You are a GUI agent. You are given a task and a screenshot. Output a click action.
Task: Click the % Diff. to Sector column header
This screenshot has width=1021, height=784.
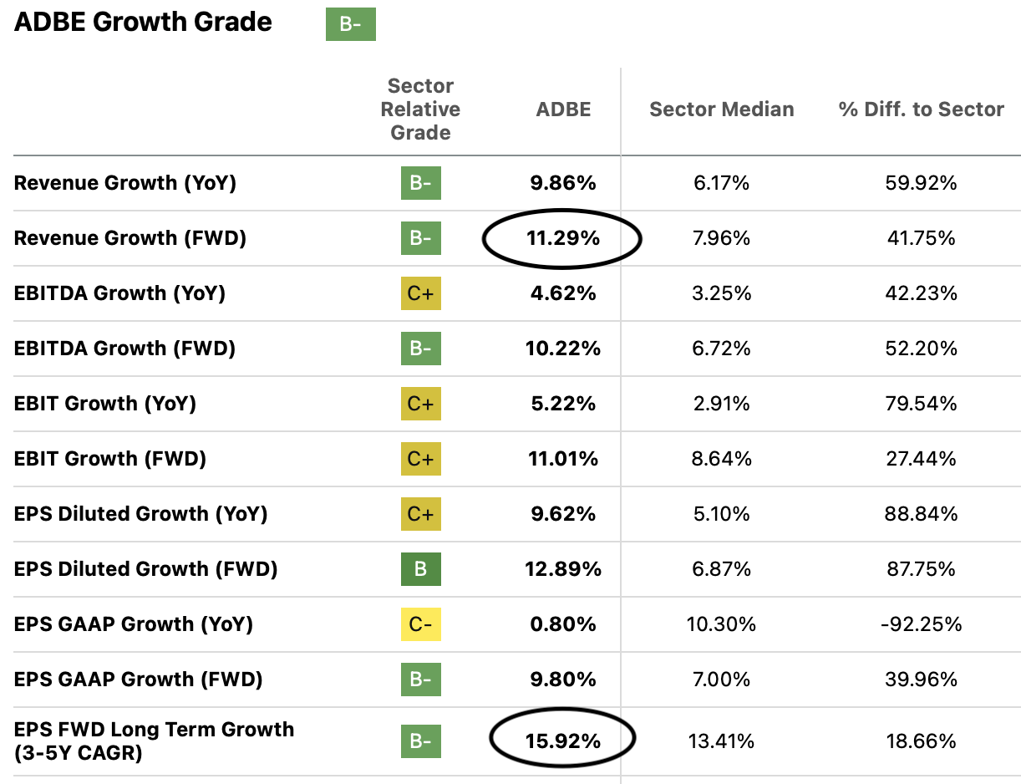coord(921,109)
